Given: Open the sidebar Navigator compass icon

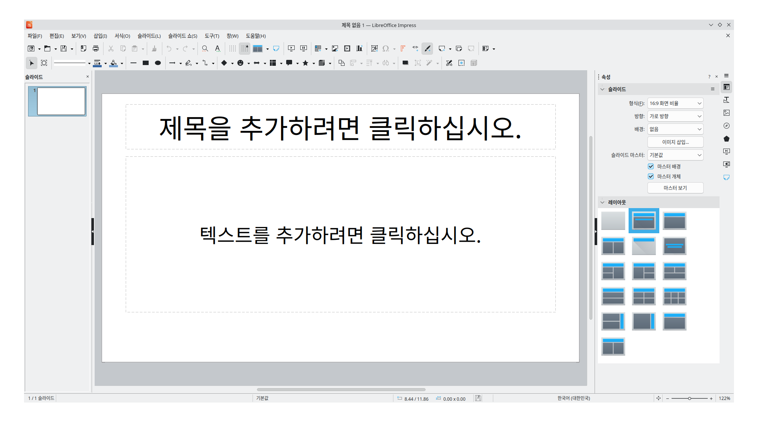Looking at the screenshot, I should pyautogui.click(x=727, y=126).
